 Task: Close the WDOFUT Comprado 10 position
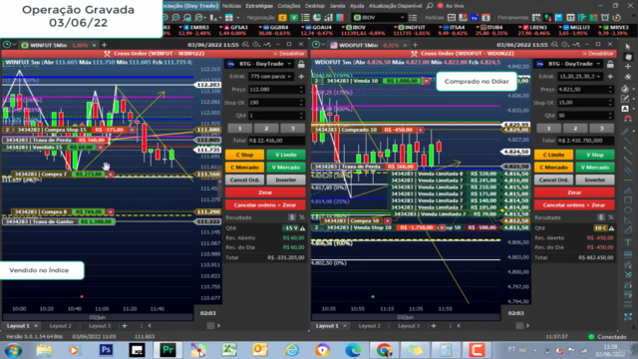421,130
